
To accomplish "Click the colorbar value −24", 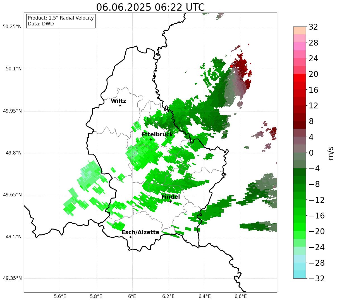I will tap(317, 247).
